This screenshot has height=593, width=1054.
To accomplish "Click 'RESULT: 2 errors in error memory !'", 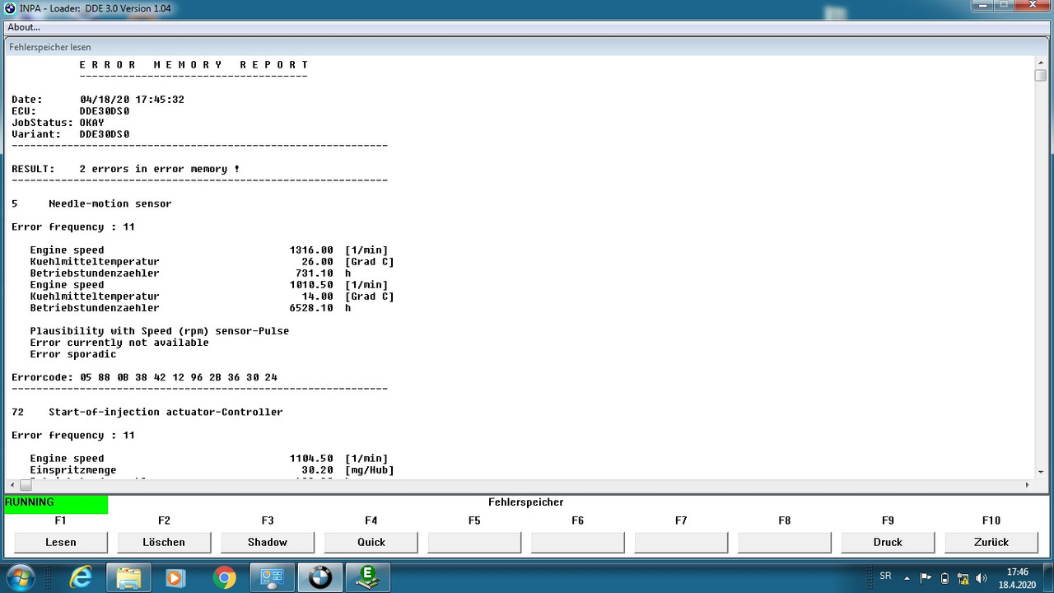I will click(126, 169).
